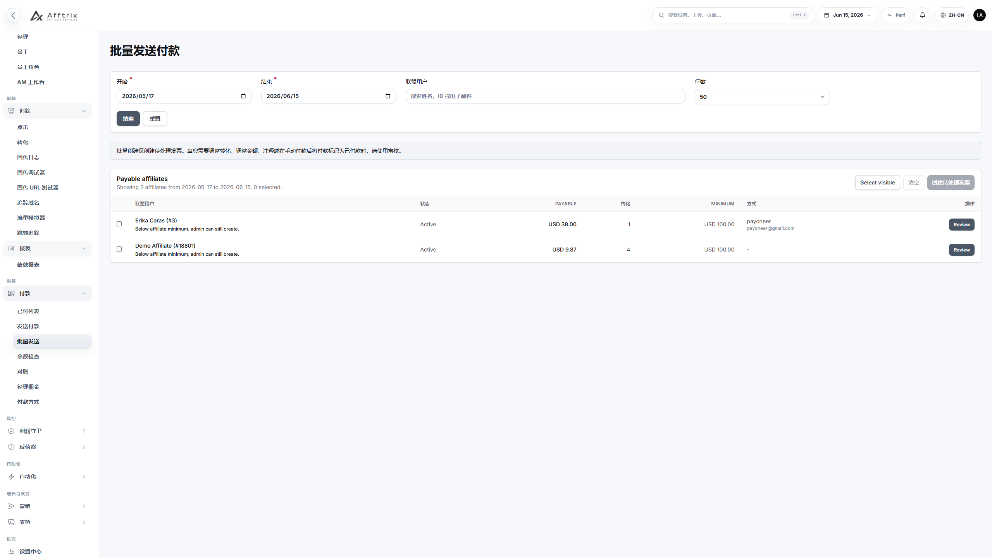Open the ZH-CN language selector
The width and height of the screenshot is (992, 558).
click(952, 15)
